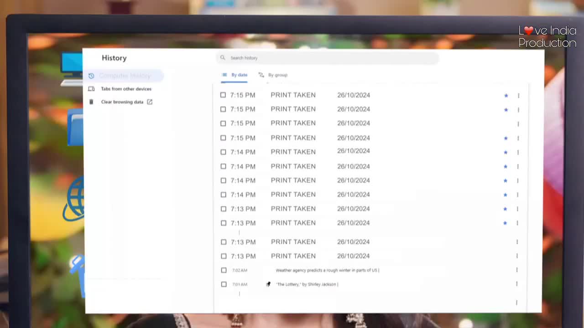The height and width of the screenshot is (328, 584).
Task: Open the computer icon on the desktop
Action: point(72,68)
